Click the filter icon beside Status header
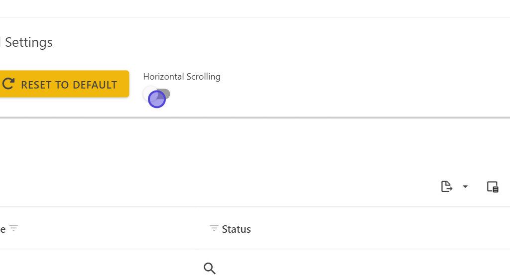This screenshot has height=278, width=510. tap(214, 228)
